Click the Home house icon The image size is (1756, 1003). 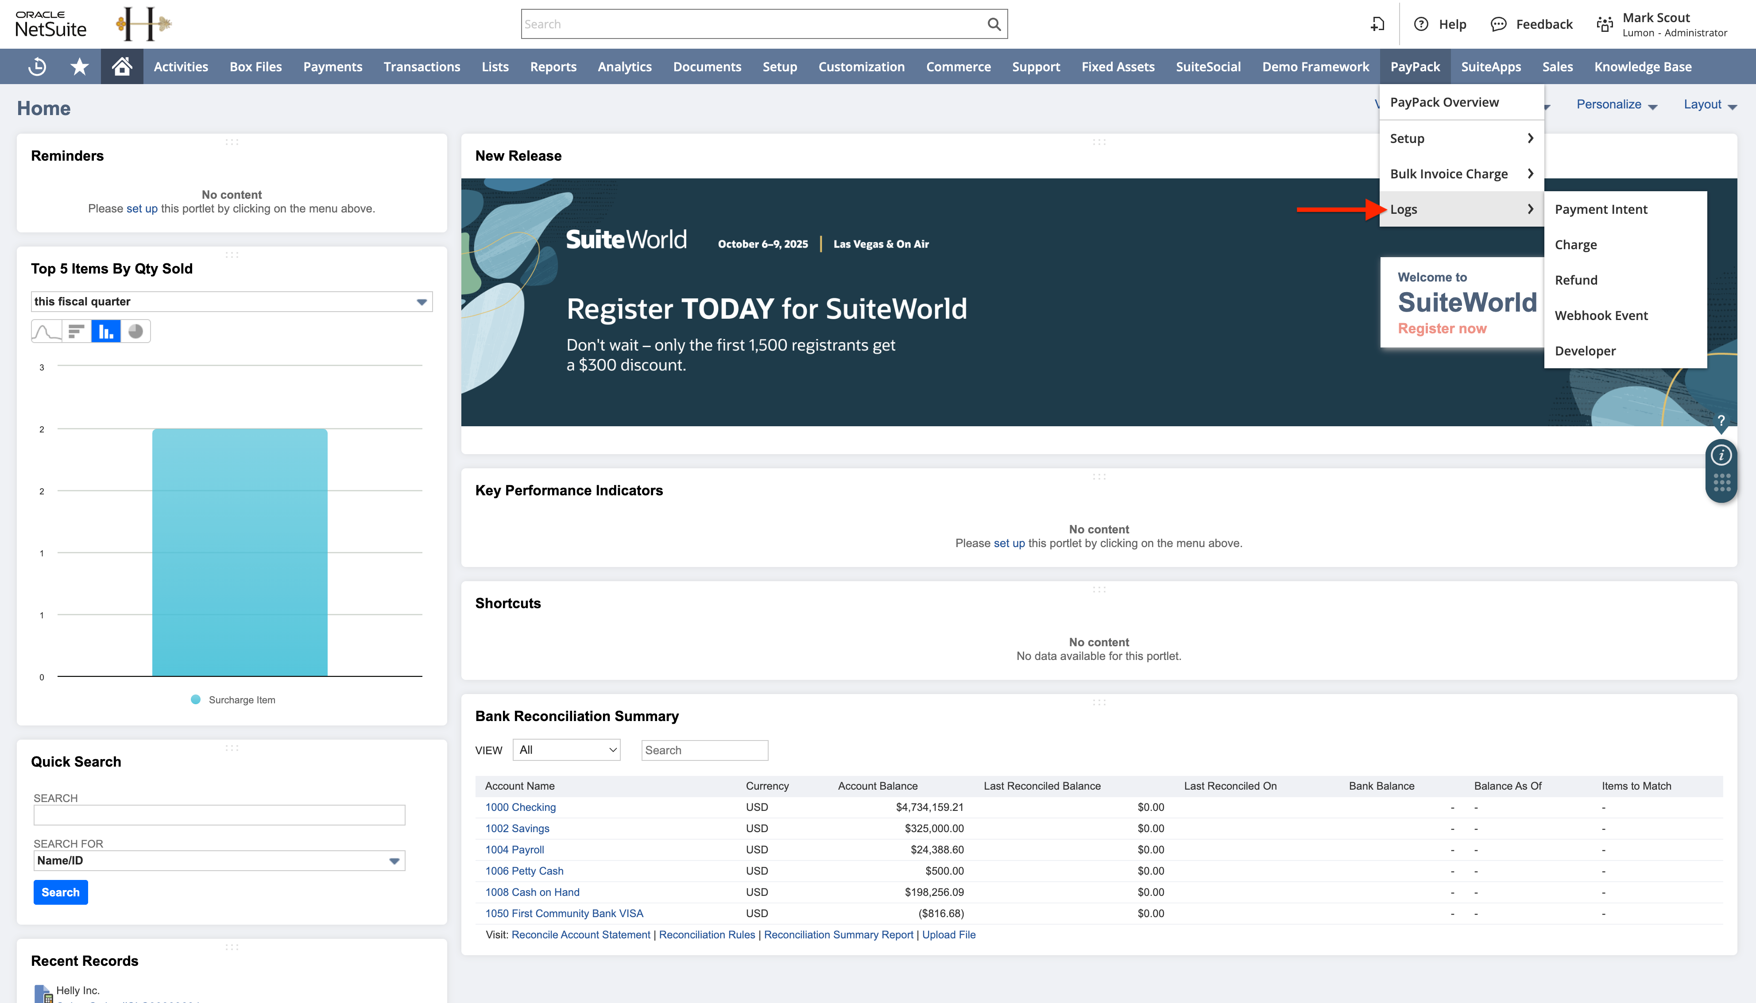pos(122,67)
